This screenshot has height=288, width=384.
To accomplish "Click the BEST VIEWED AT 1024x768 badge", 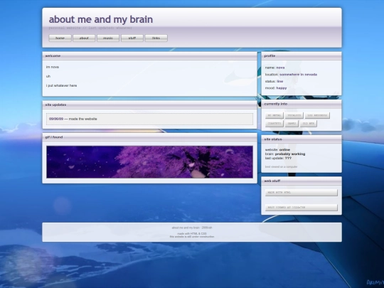I will pos(302,208).
